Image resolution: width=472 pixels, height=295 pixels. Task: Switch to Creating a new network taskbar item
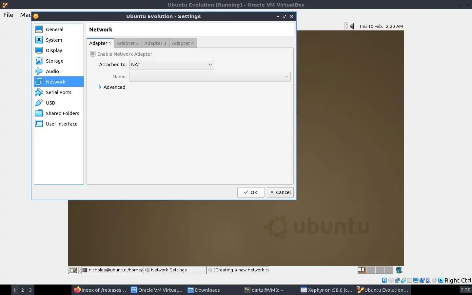[x=238, y=270]
